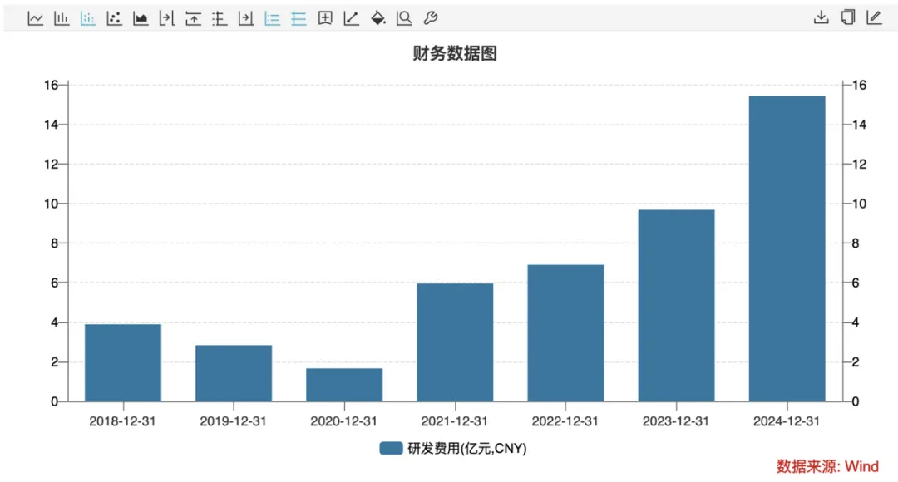This screenshot has width=898, height=482.
Task: Switch to line chart type
Action: pyautogui.click(x=36, y=18)
